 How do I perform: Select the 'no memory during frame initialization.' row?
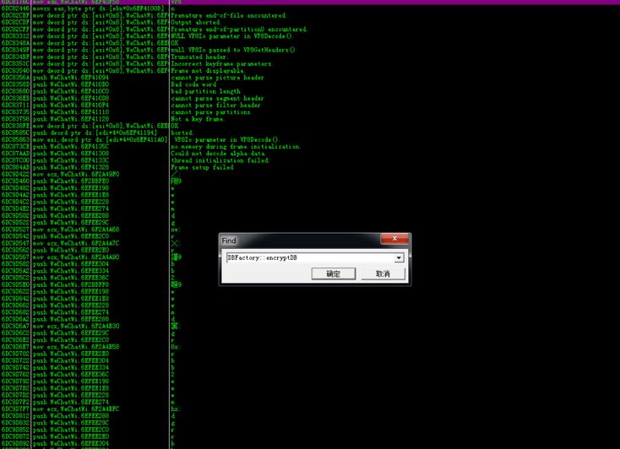pos(310,147)
